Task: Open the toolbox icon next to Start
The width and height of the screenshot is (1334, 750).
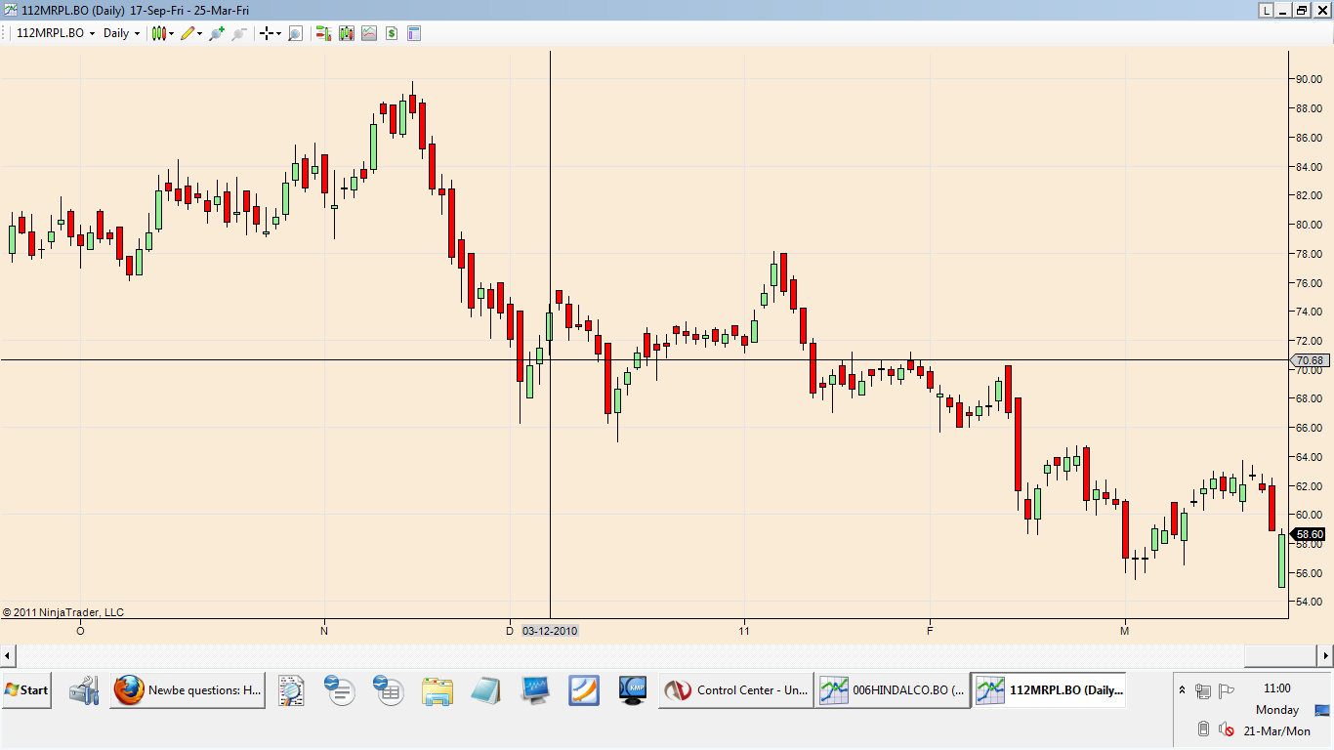Action: (83, 690)
